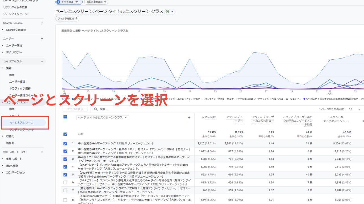Click the sort arrow next to 表示回数
The height and width of the screenshot is (204, 364).
pyautogui.click(x=203, y=117)
